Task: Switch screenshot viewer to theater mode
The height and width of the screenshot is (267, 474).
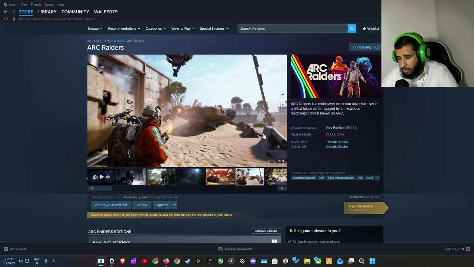Action: point(271,162)
